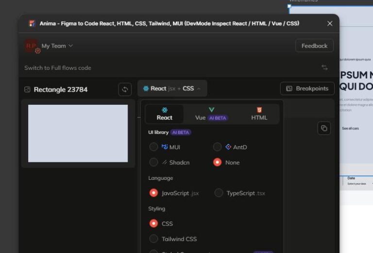Select the AntD library radio button
Screen dimensions: 373x253
click(x=218, y=147)
